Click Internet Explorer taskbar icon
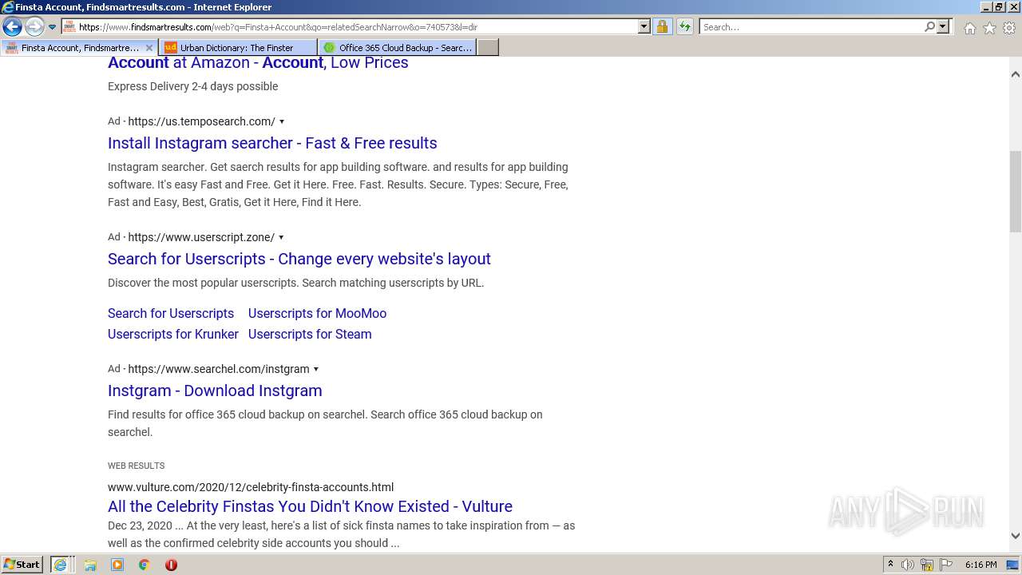This screenshot has height=575, width=1022. [61, 565]
